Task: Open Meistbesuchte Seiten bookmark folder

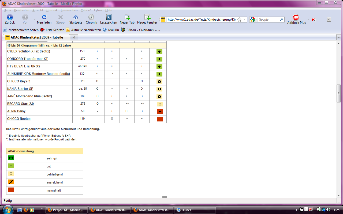Action: [x=21, y=30]
